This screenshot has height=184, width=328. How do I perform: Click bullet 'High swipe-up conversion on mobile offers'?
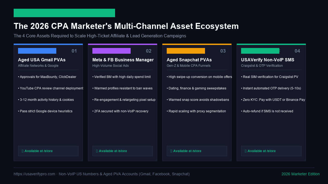pos(199,77)
